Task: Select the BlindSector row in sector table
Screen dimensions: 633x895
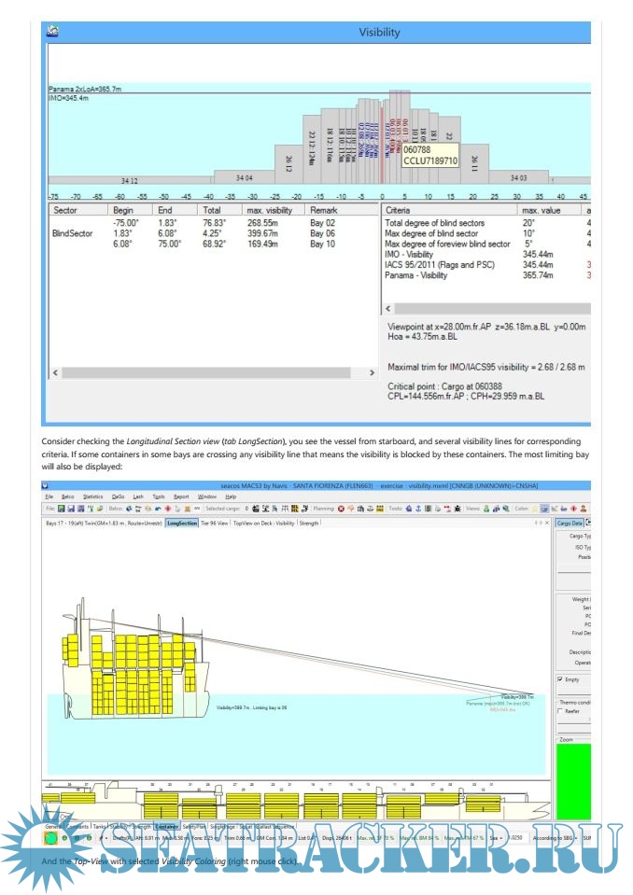Action: pos(75,233)
